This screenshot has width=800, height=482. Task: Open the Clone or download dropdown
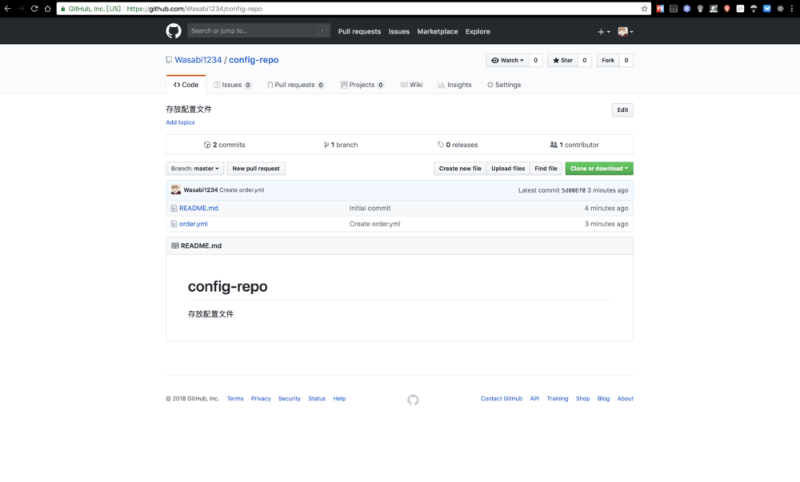[598, 169]
